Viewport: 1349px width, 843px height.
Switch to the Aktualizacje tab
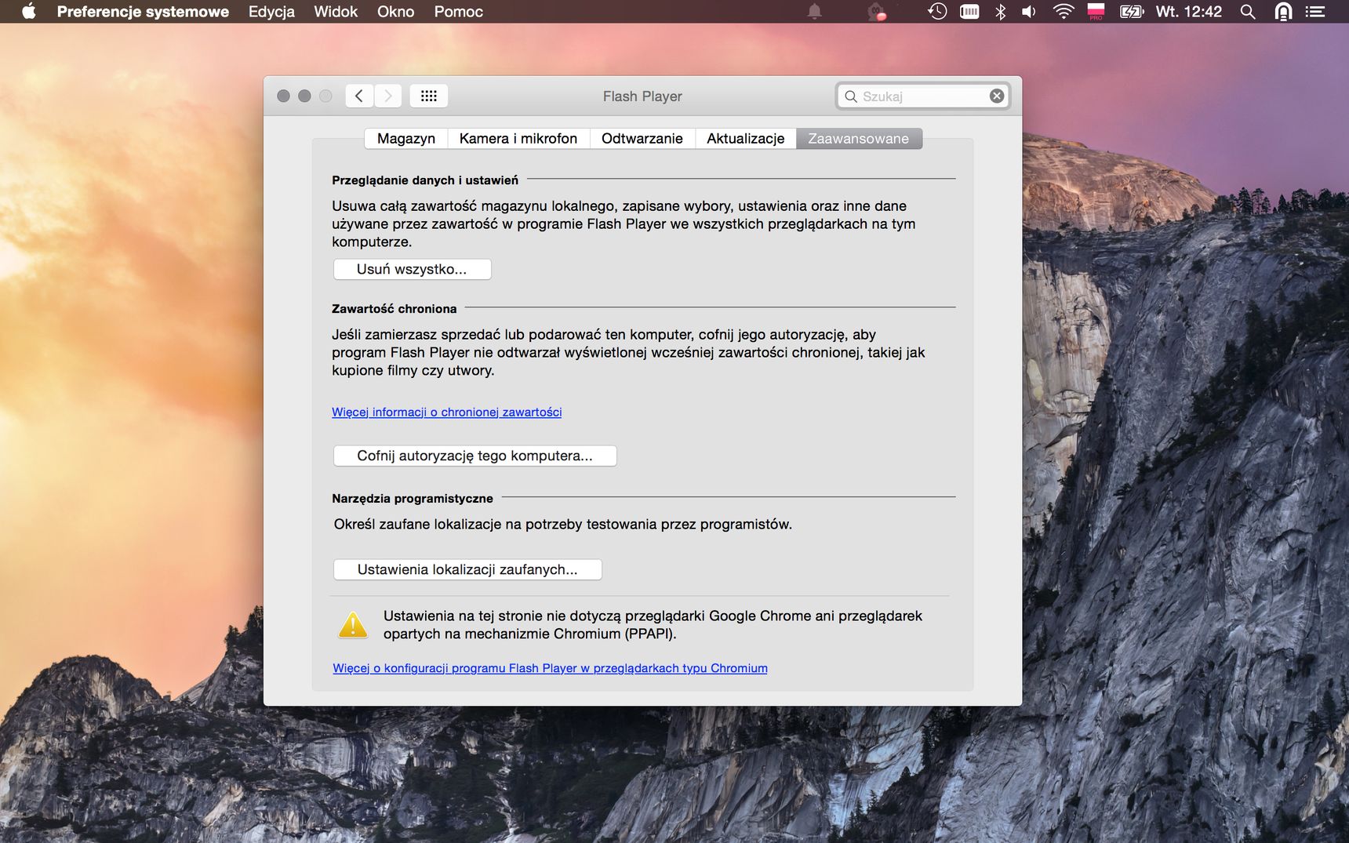point(746,139)
